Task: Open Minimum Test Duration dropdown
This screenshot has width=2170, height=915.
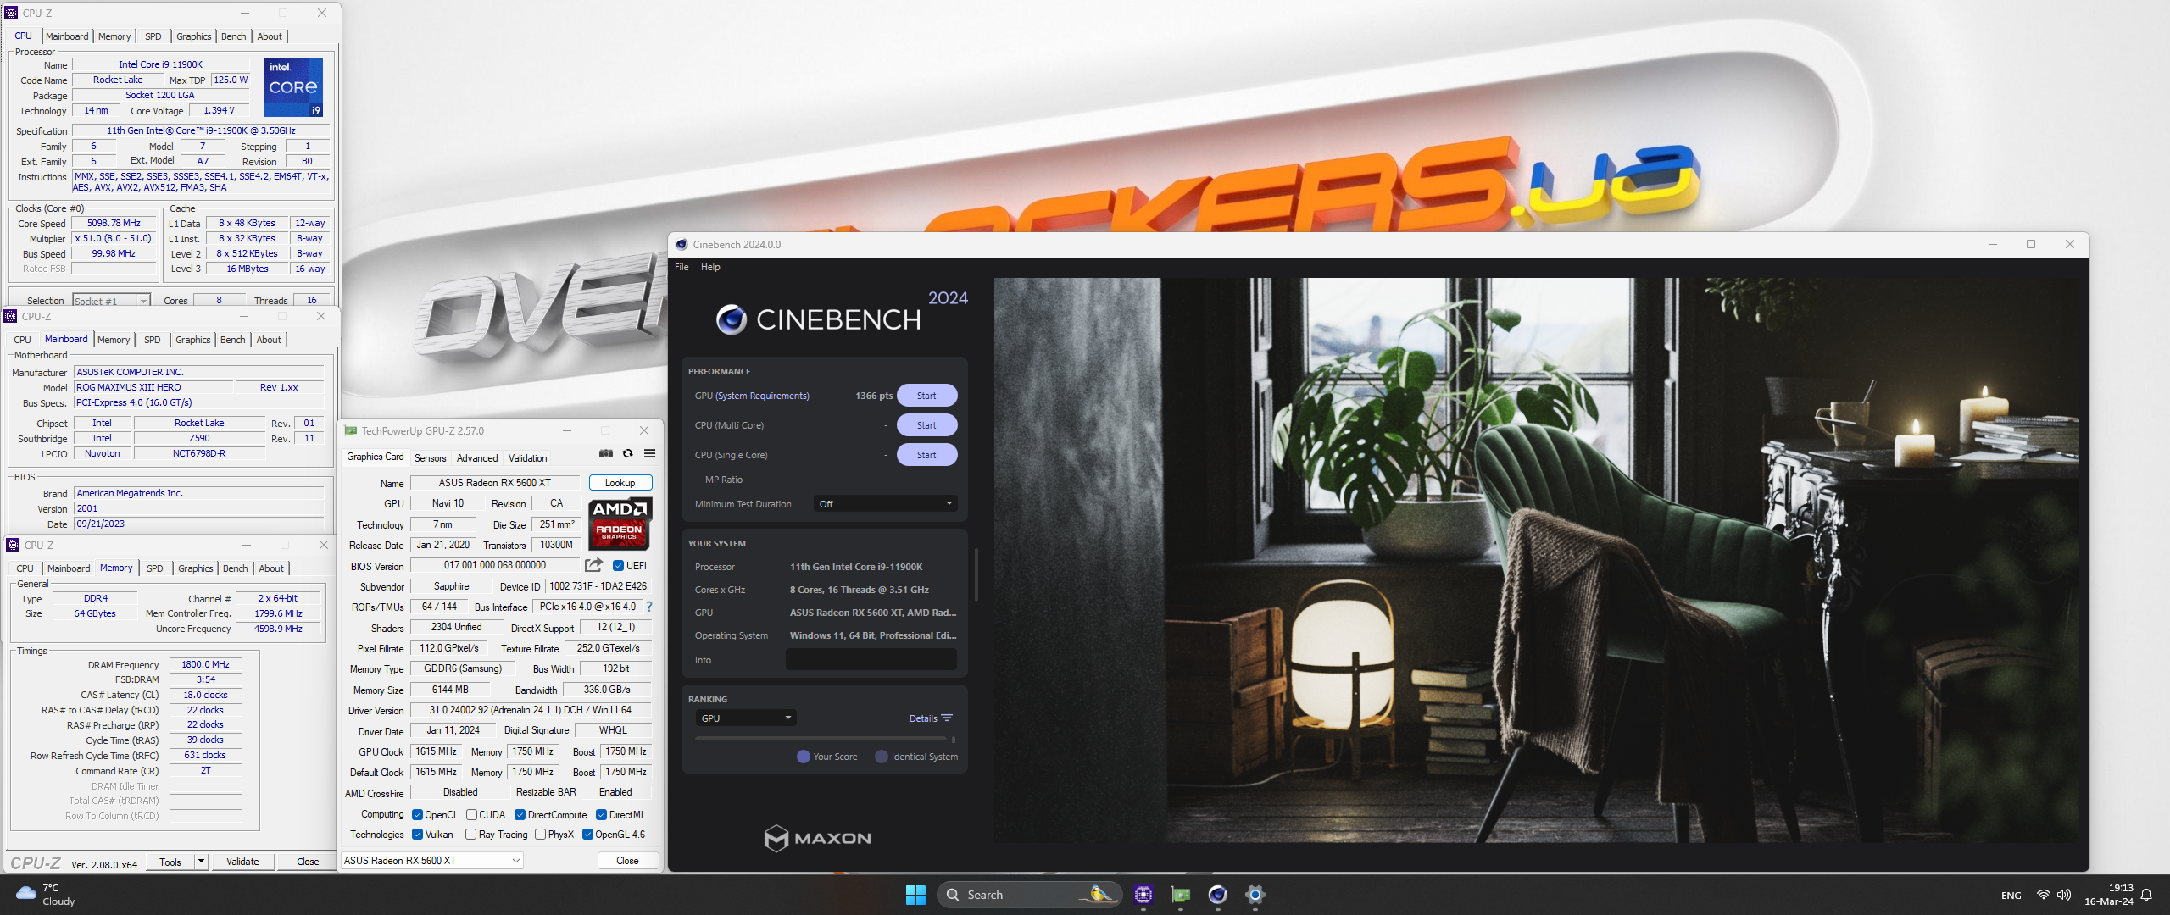Action: click(885, 504)
